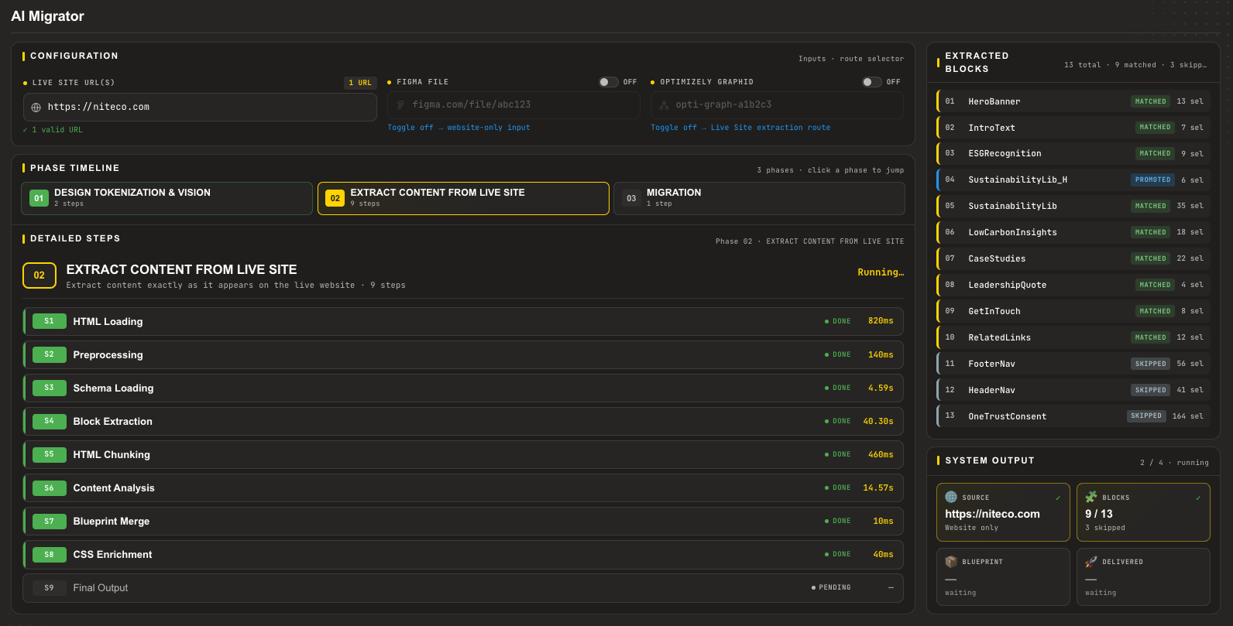Viewport: 1233px width, 626px height.
Task: Select the CaseStudies block row
Action: [x=1073, y=258]
